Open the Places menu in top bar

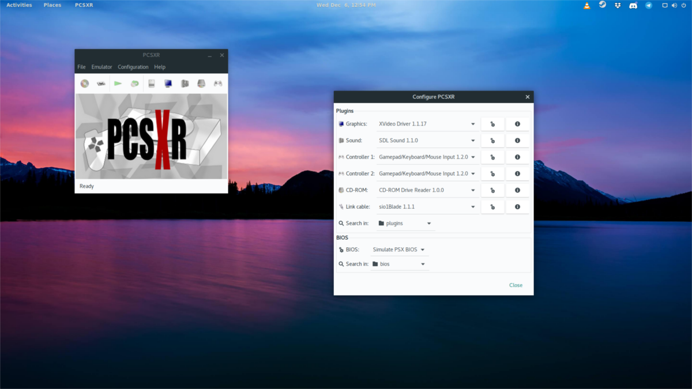pyautogui.click(x=52, y=5)
